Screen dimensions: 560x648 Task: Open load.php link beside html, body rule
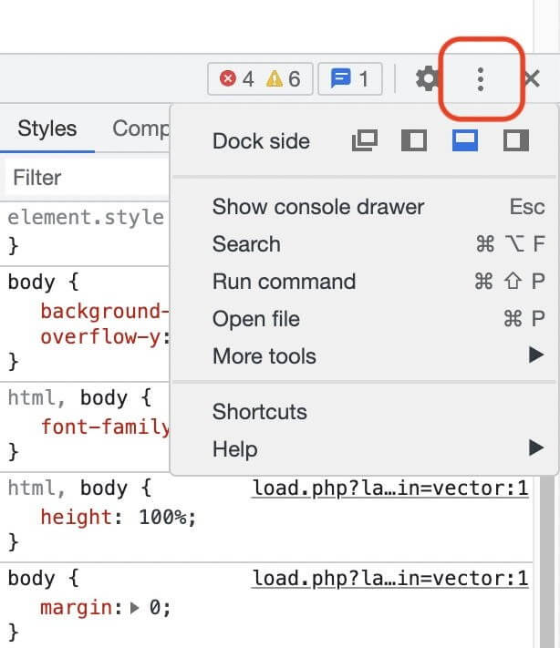[x=390, y=489]
